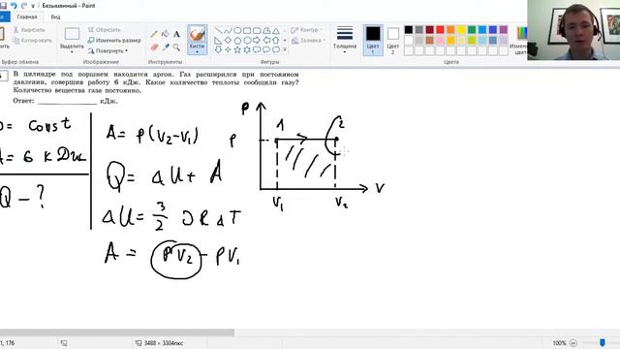Click the zoom slider handle
This screenshot has width=620, height=349.
[x=603, y=342]
